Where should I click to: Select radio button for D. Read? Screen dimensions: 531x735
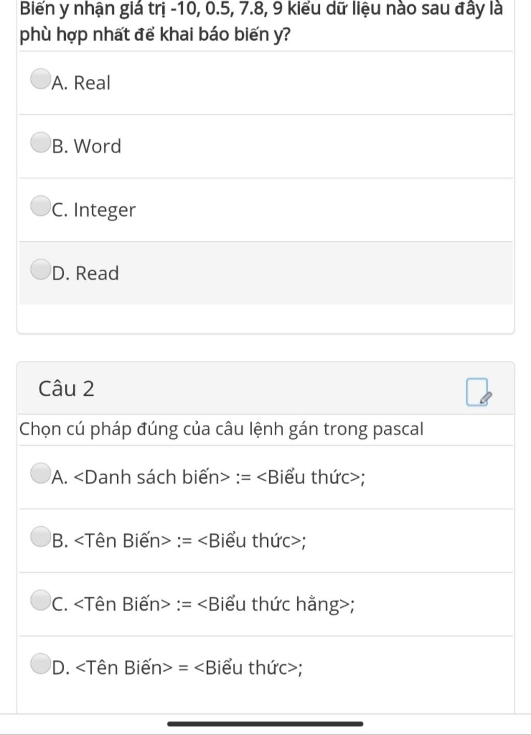click(x=40, y=269)
